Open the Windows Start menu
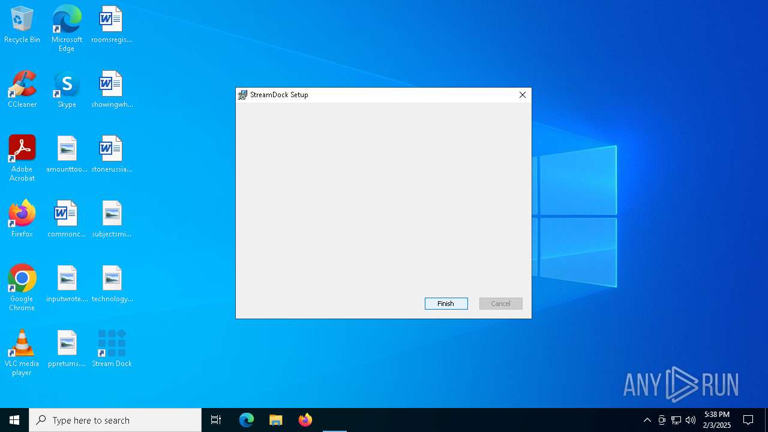 [x=14, y=420]
